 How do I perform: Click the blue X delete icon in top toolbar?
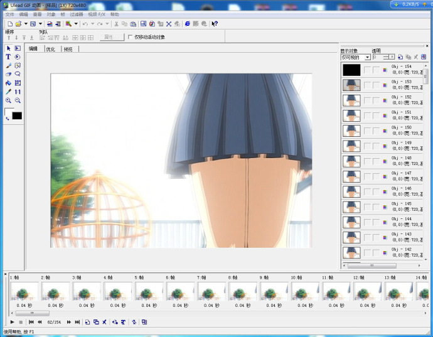pos(169,24)
